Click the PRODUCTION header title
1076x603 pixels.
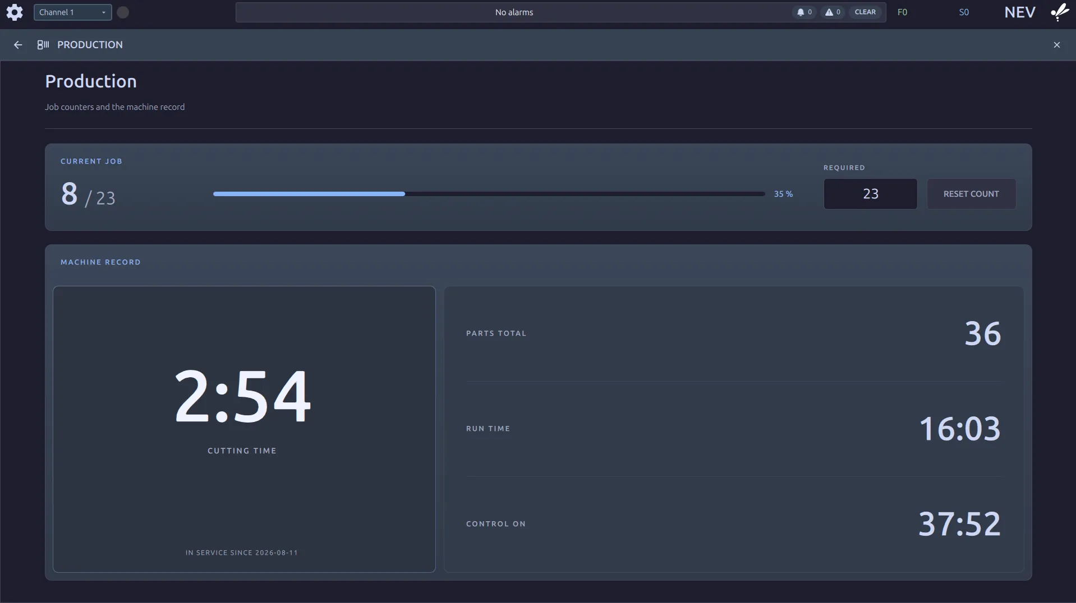tap(90, 45)
